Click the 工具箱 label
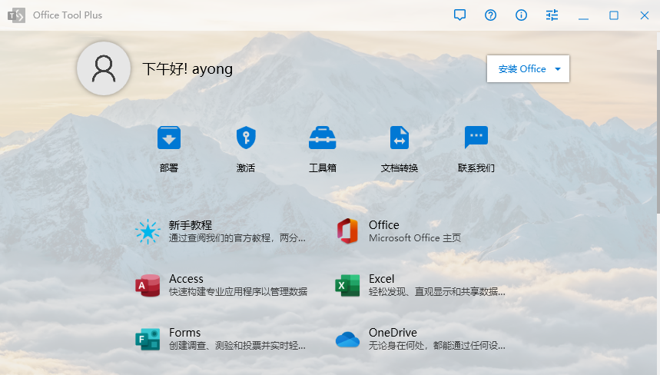This screenshot has width=660, height=375. tap(323, 168)
